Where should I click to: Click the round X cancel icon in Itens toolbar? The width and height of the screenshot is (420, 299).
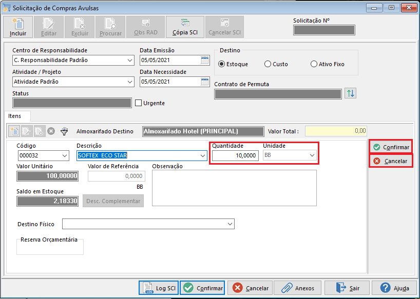pyautogui.click(x=51, y=131)
